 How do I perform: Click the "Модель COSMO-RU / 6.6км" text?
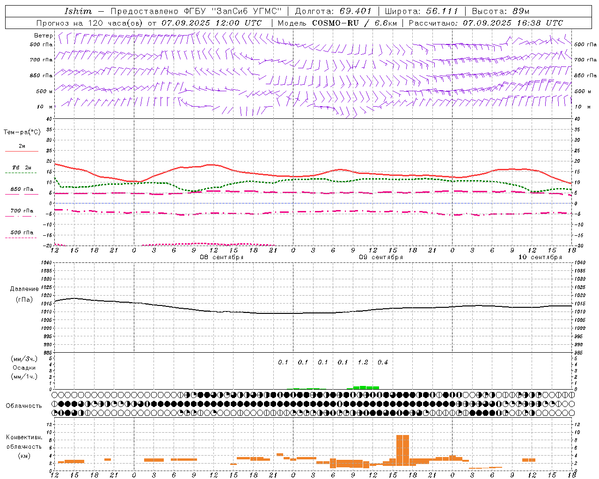pyautogui.click(x=336, y=23)
